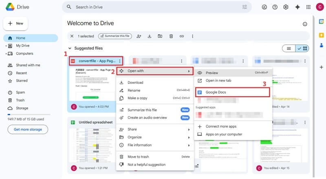Viewport: 326px width, 179px height.
Task: Choose Not a helpful suggestion
Action: tap(155, 165)
